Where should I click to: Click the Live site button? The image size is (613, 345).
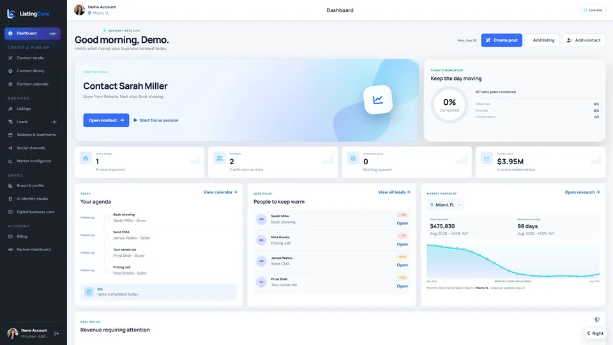pyautogui.click(x=593, y=10)
